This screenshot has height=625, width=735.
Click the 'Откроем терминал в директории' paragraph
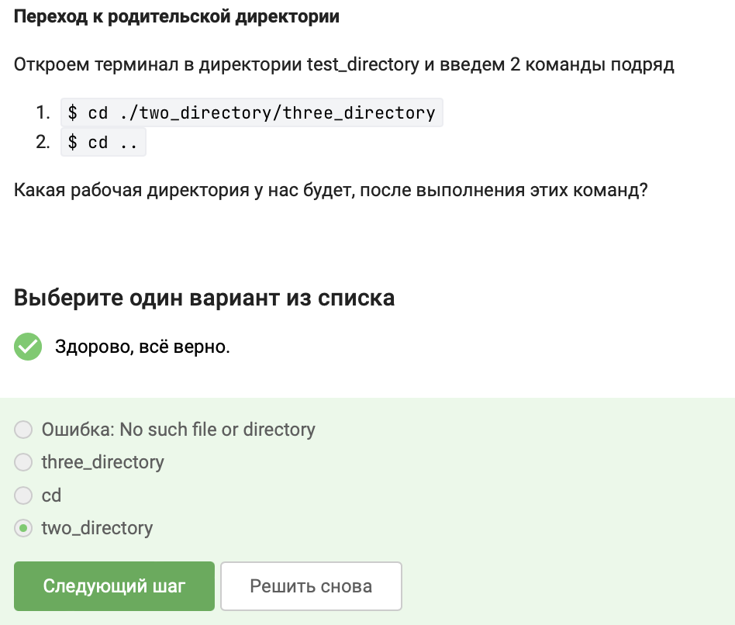pos(344,64)
